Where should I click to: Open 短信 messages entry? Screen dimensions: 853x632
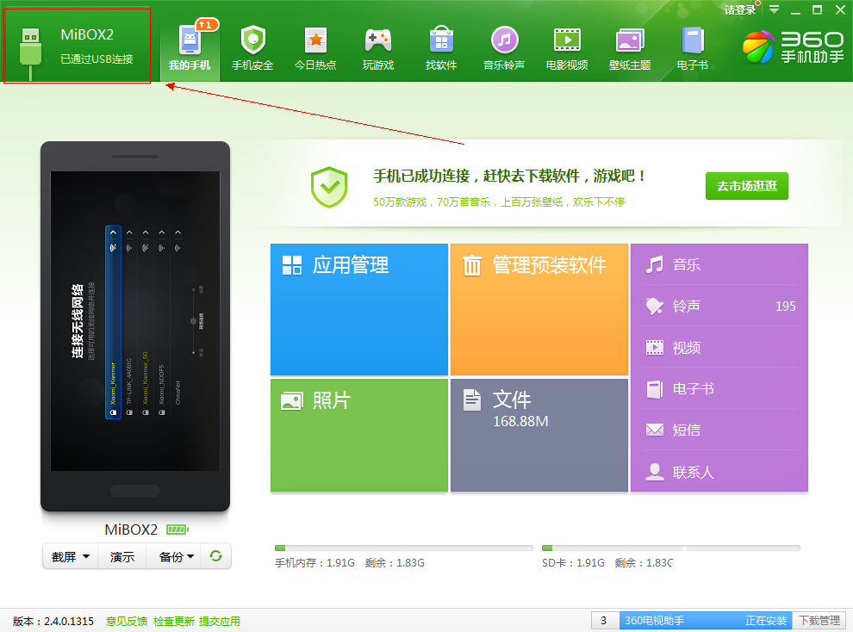(719, 430)
